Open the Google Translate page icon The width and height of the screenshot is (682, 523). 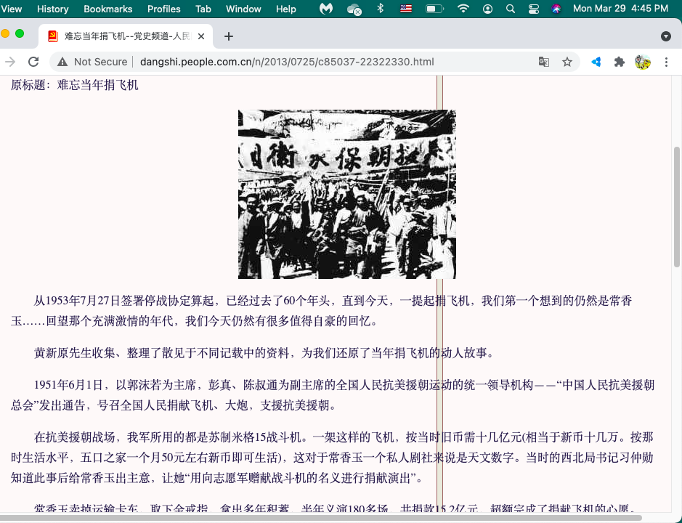[543, 62]
